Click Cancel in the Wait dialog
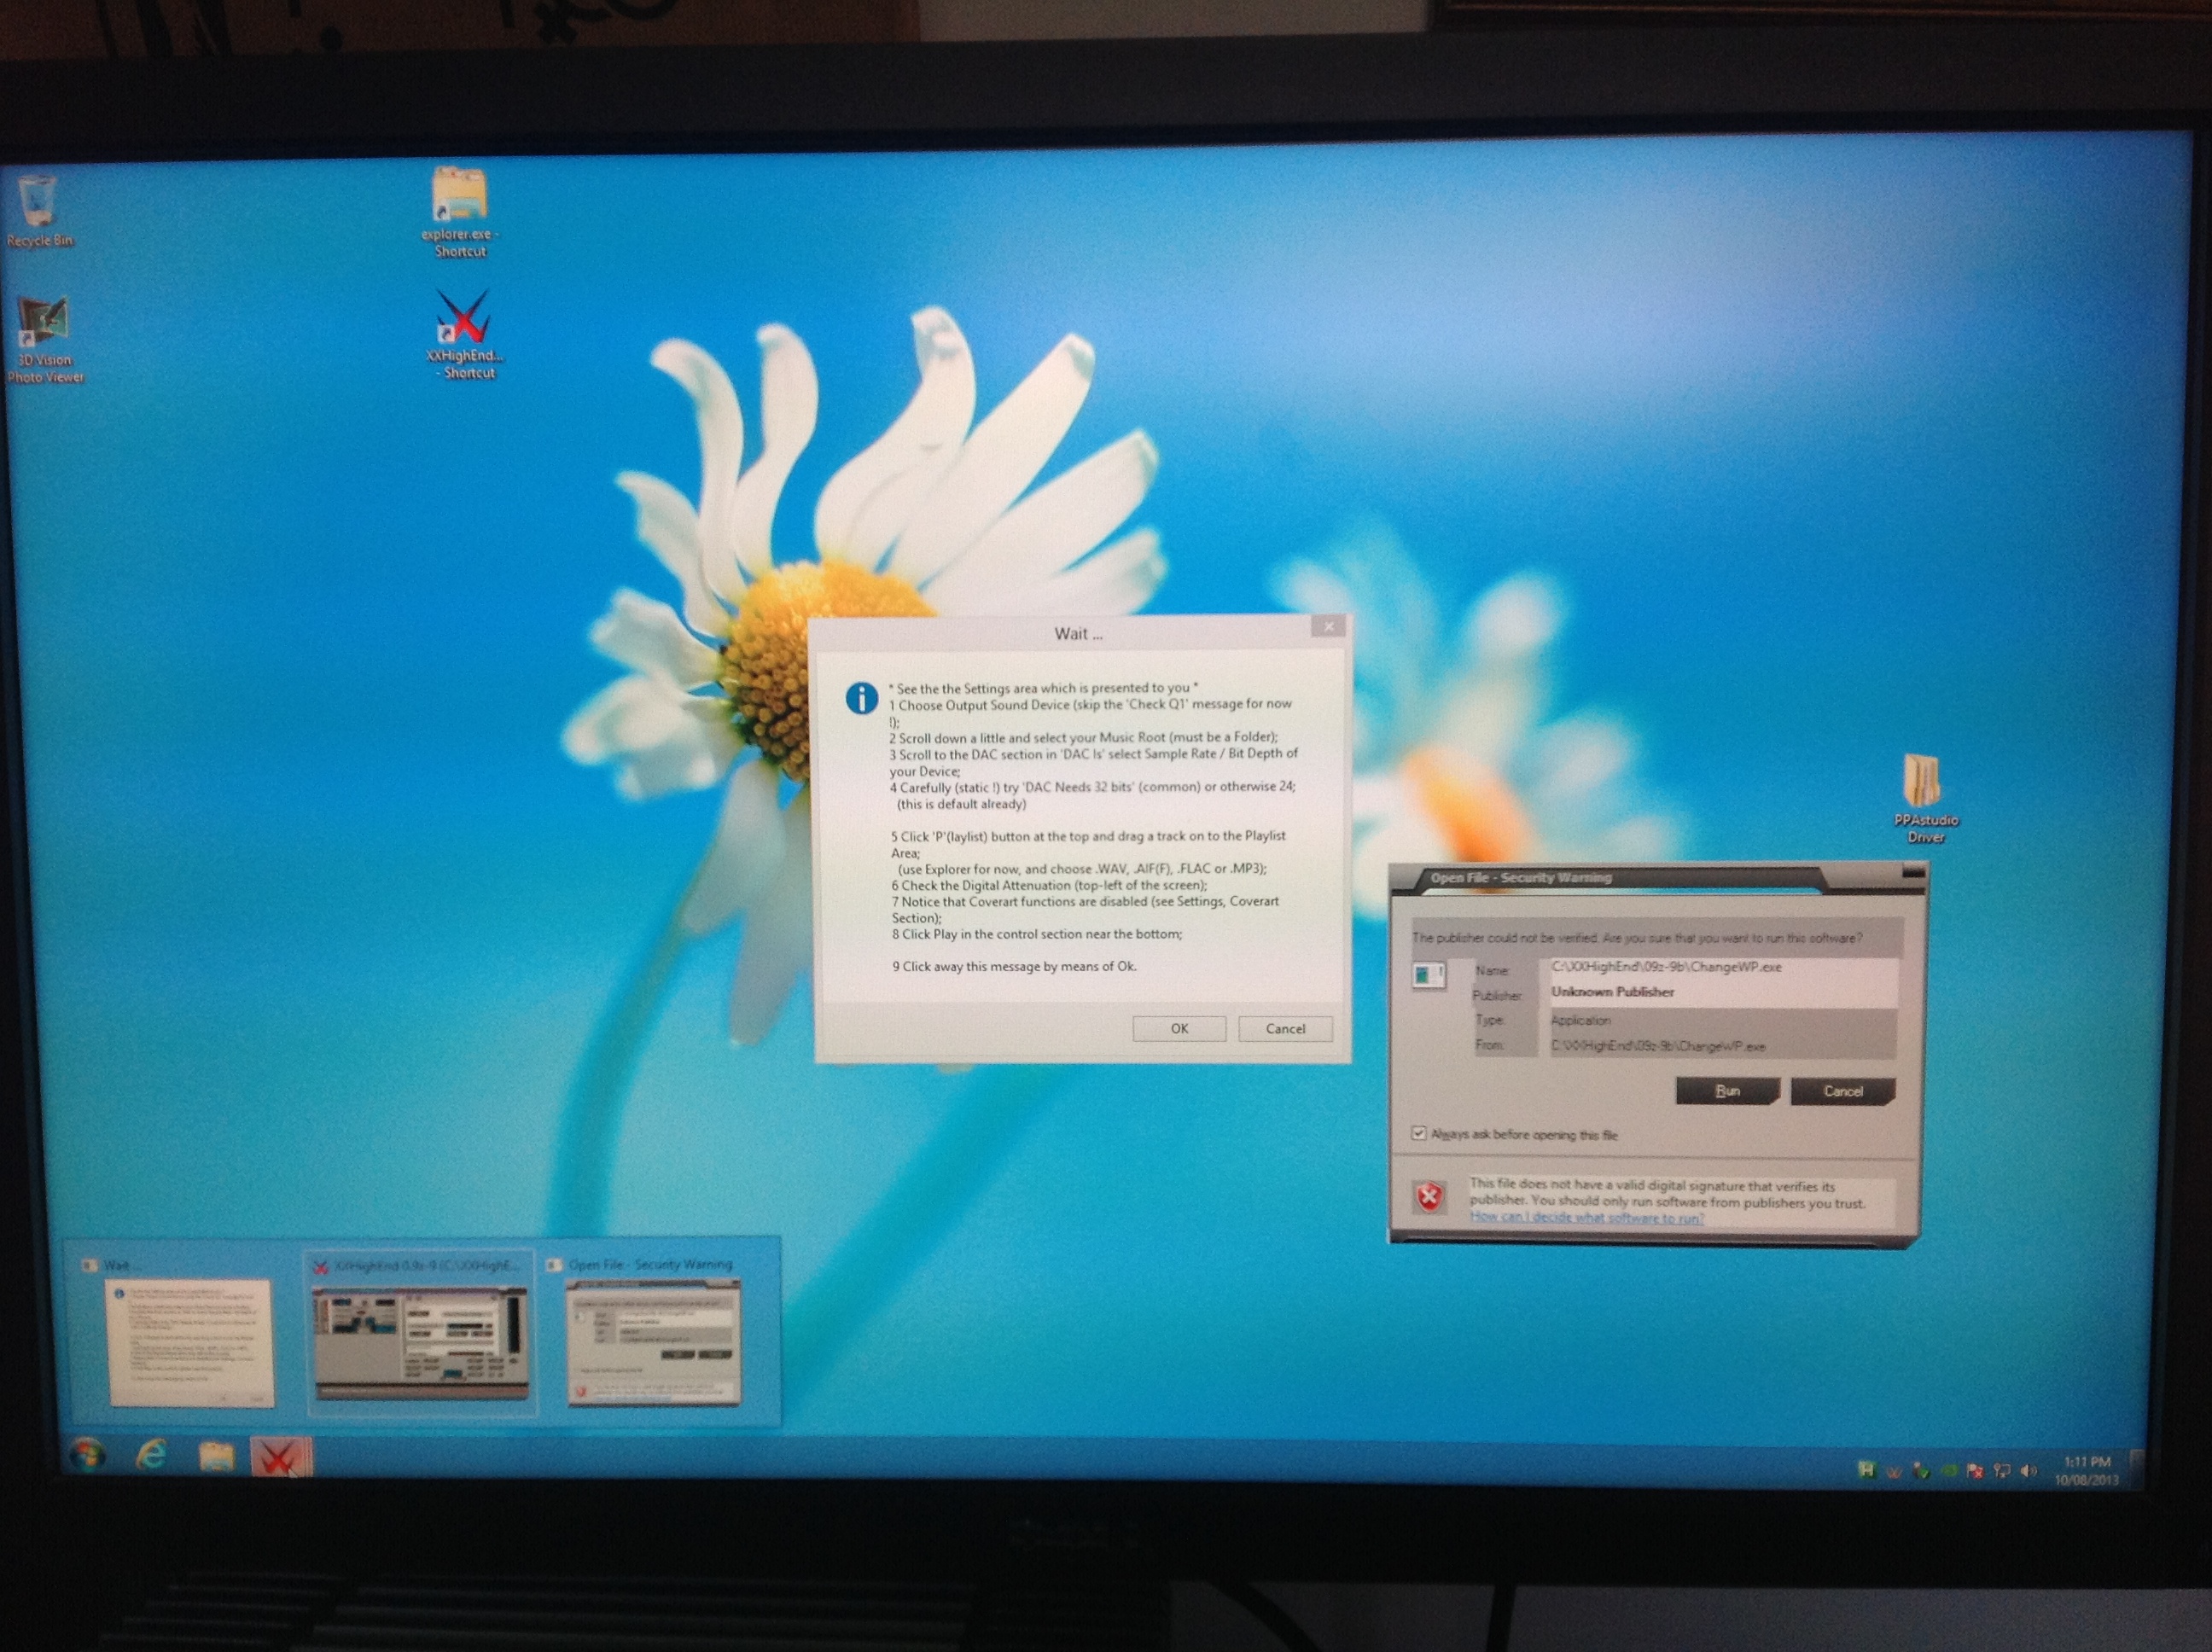 pos(1285,1028)
